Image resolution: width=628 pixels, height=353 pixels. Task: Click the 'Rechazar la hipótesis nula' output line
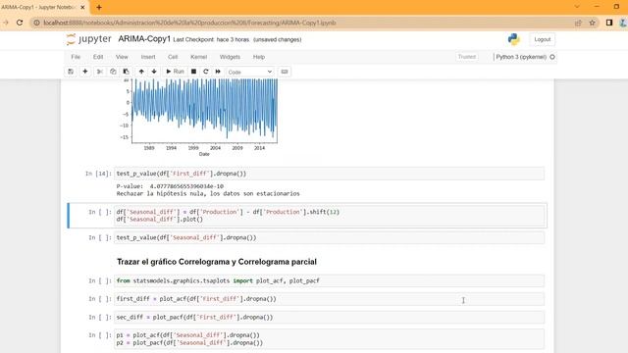208,194
